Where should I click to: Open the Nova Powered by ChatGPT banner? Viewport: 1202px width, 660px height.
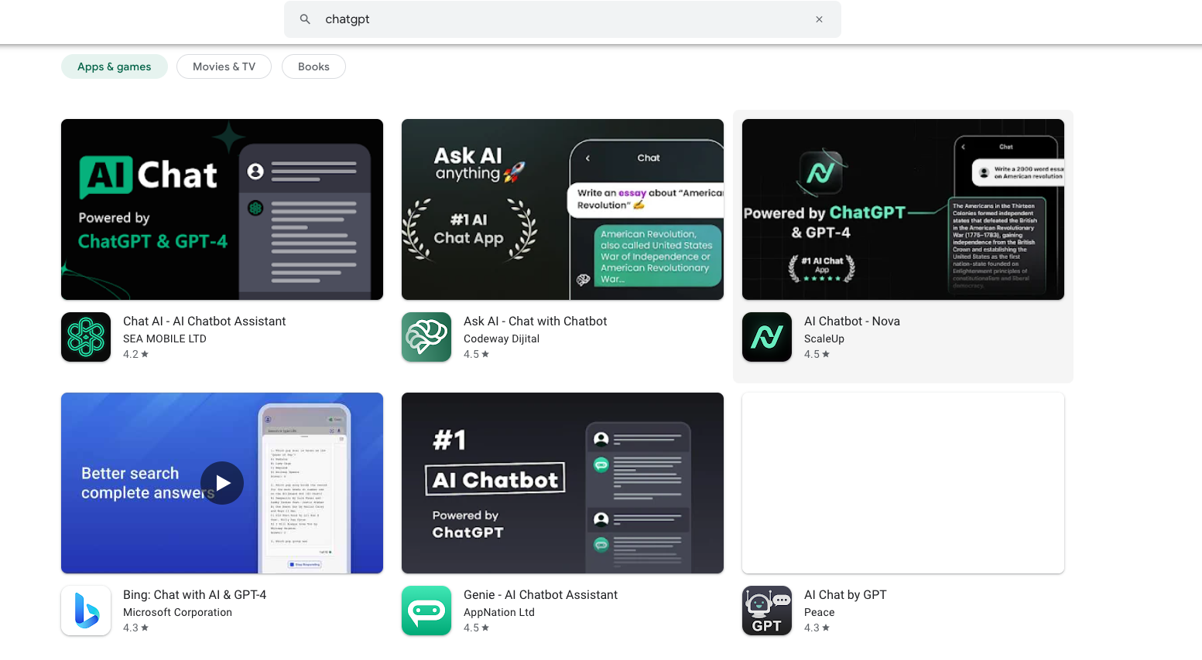click(903, 209)
